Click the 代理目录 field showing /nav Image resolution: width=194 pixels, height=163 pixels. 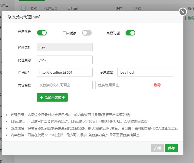(65, 60)
